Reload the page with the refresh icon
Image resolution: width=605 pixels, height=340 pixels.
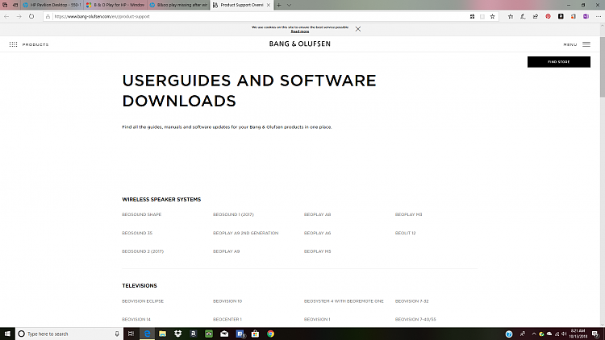(31, 17)
